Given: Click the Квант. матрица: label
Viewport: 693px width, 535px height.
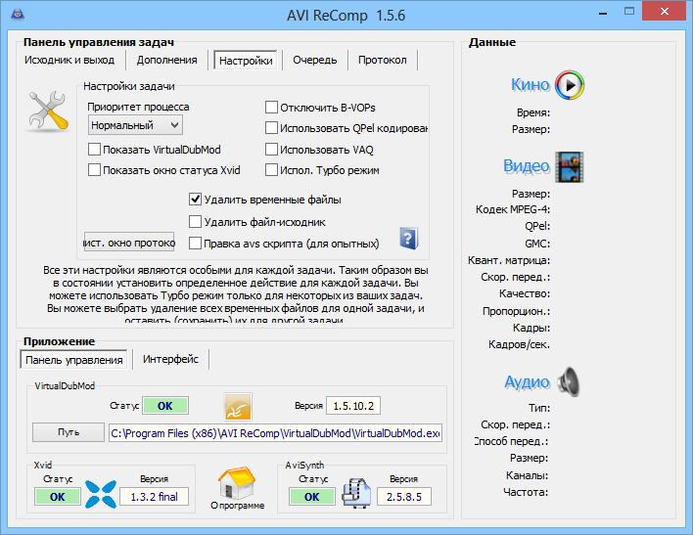Looking at the screenshot, I should pyautogui.click(x=509, y=260).
